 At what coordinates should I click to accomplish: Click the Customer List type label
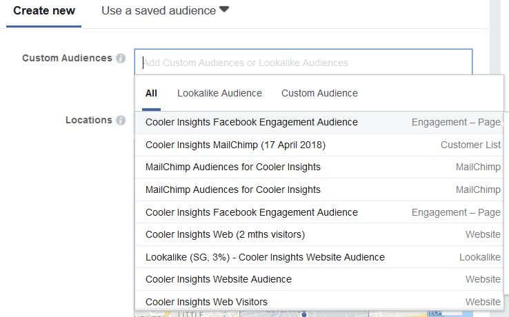[470, 145]
